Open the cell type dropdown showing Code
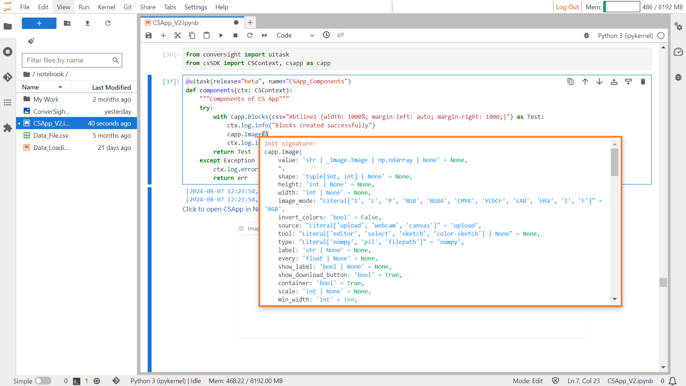 pos(295,35)
